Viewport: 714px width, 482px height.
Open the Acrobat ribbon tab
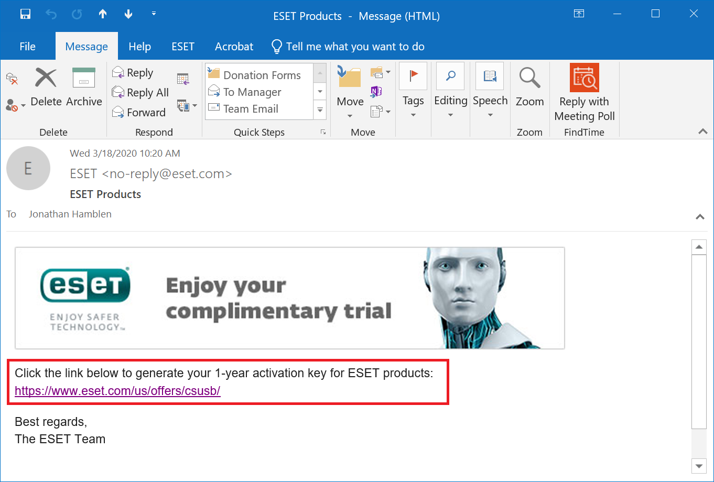(x=234, y=47)
